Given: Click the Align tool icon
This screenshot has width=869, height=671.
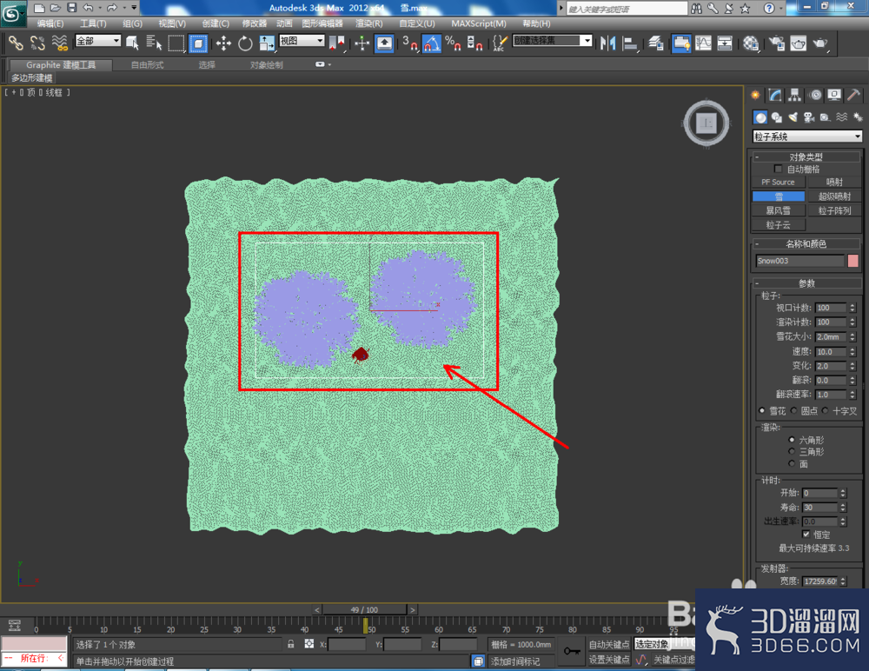Looking at the screenshot, I should coord(630,43).
